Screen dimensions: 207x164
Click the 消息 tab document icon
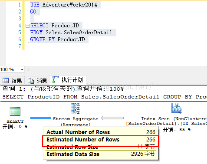[31, 80]
